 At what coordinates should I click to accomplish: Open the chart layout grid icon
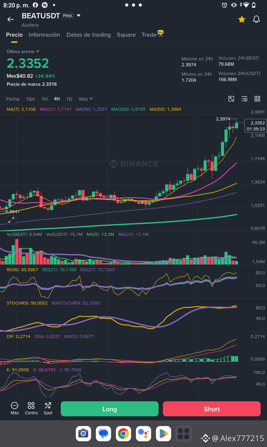point(257,99)
